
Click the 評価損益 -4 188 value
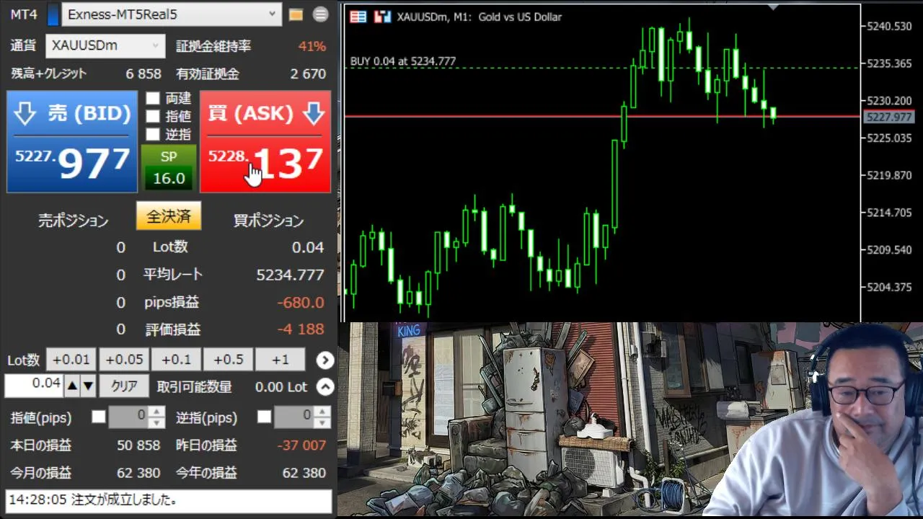coord(301,329)
